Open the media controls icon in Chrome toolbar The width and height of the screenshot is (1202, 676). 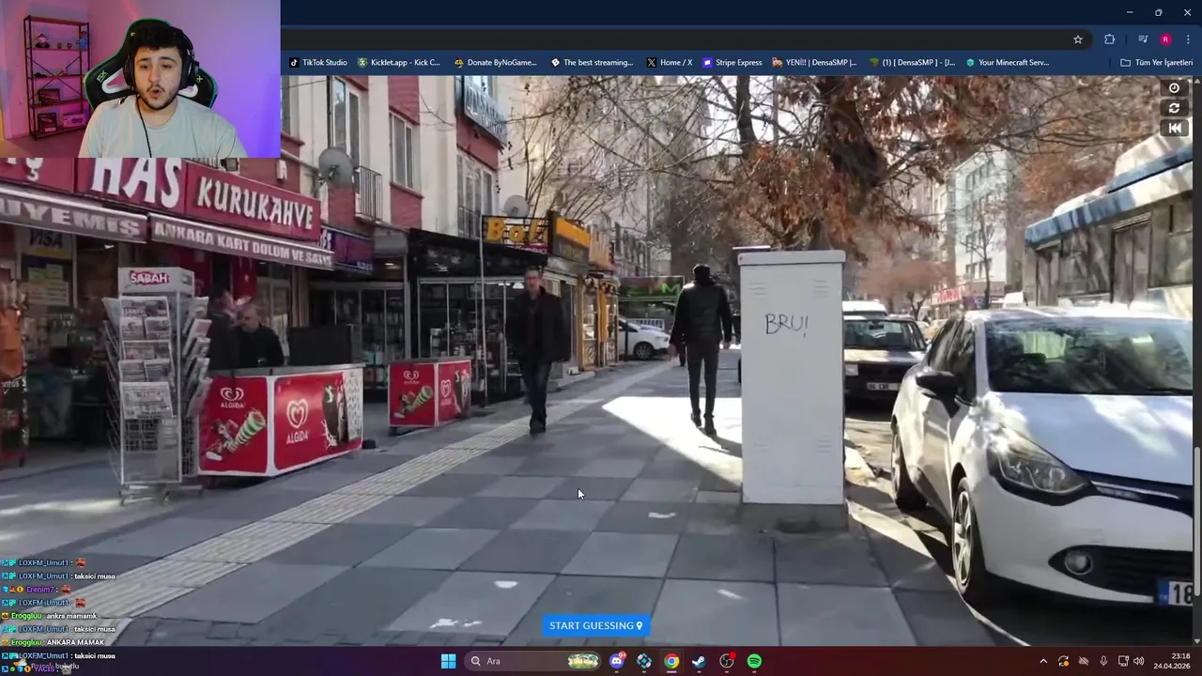click(x=1142, y=39)
